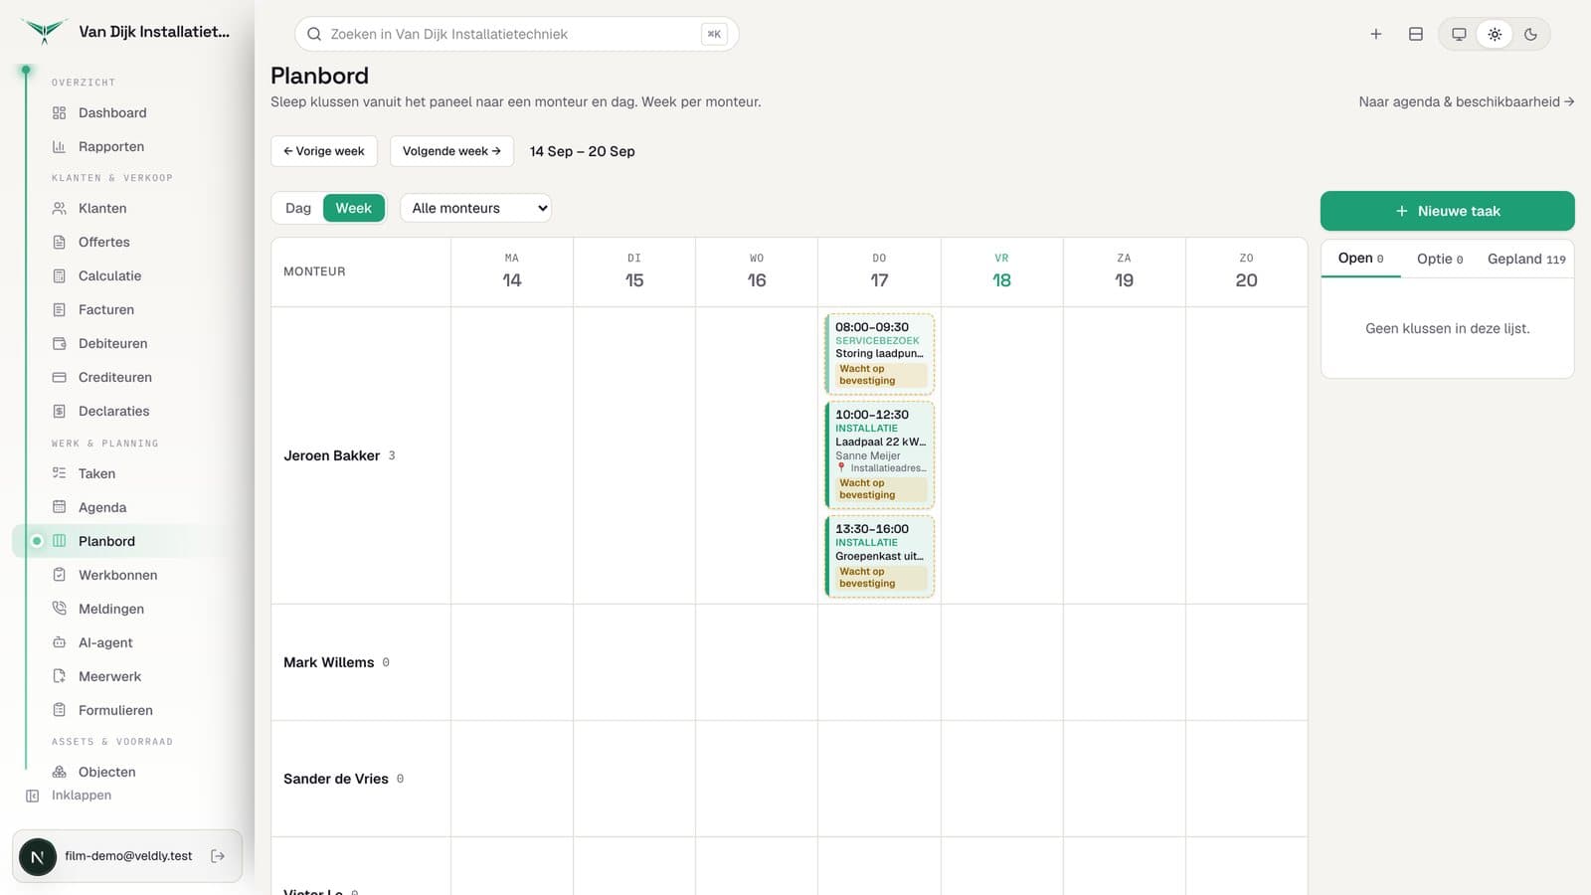
Task: Switch to system theme monitor icon
Action: [1459, 34]
